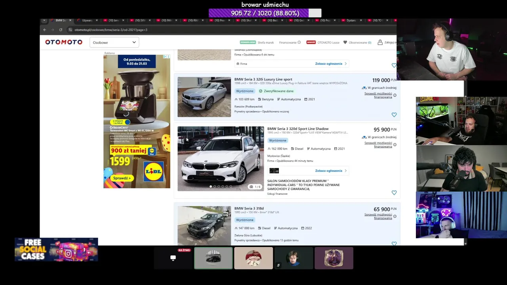
Task: Open the black BMW 318d thumbnail
Action: pyautogui.click(x=204, y=226)
